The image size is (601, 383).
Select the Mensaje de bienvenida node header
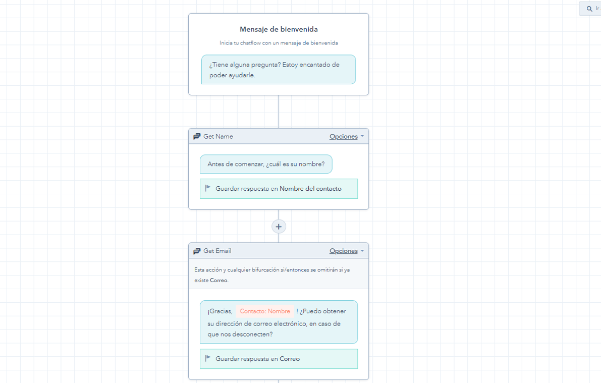[279, 29]
